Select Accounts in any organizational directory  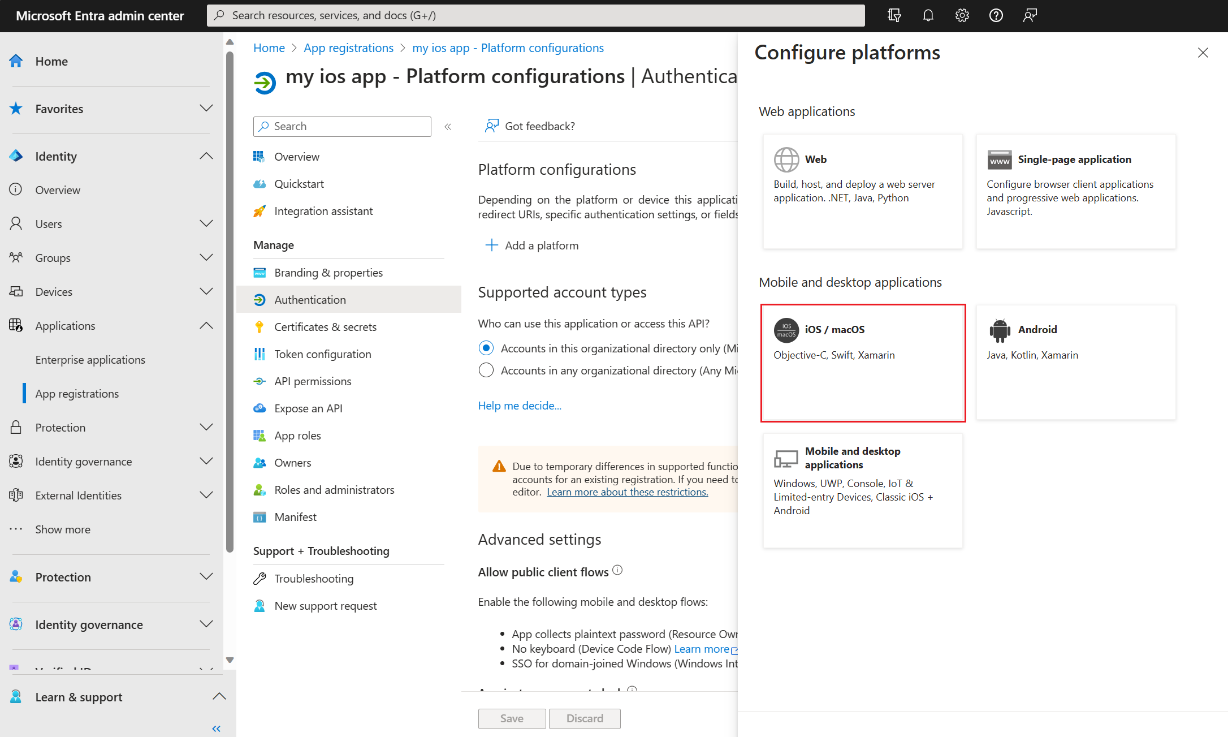[x=486, y=370]
